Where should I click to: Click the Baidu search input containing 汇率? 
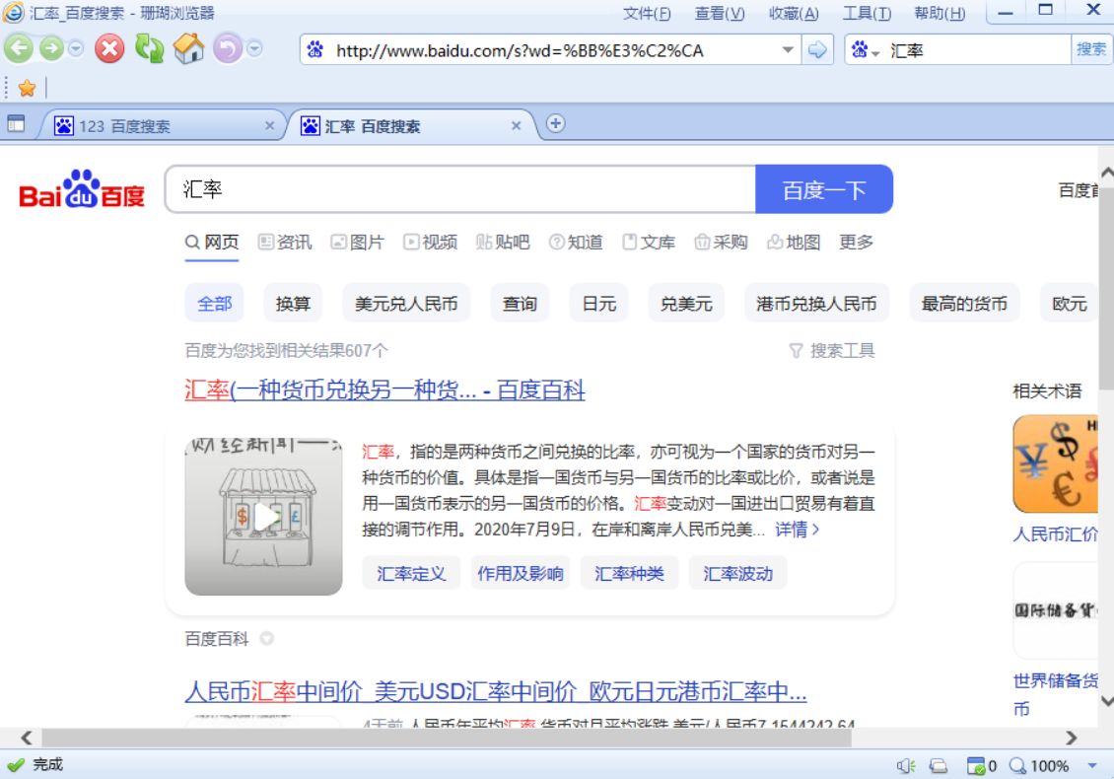click(460, 189)
